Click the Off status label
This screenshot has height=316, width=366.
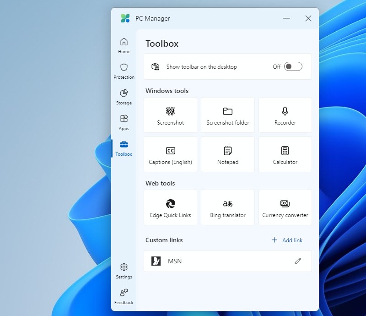(x=277, y=67)
